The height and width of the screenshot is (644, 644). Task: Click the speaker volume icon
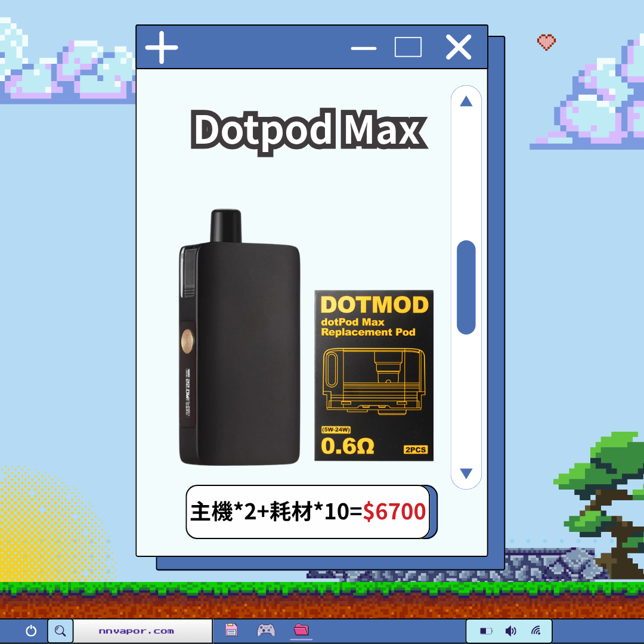pos(510,631)
